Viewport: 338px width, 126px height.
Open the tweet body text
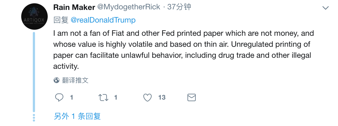[x=184, y=50]
